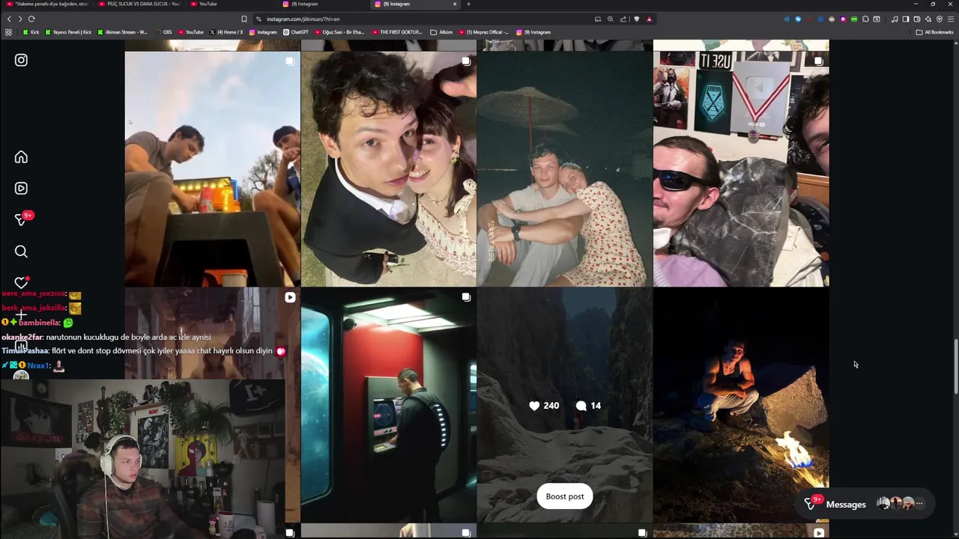This screenshot has width=959, height=539.
Task: Open Brave Rewards triangle icon
Action: 649,19
